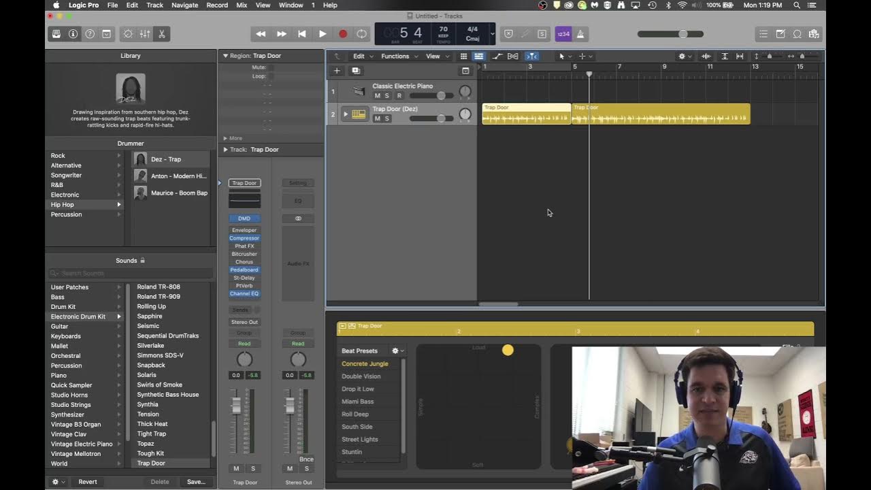Toggle Waveform Zoom button
The width and height of the screenshot is (871, 490).
pos(706,56)
